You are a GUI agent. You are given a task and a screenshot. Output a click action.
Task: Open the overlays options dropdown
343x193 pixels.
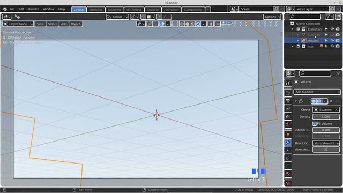click(168, 24)
